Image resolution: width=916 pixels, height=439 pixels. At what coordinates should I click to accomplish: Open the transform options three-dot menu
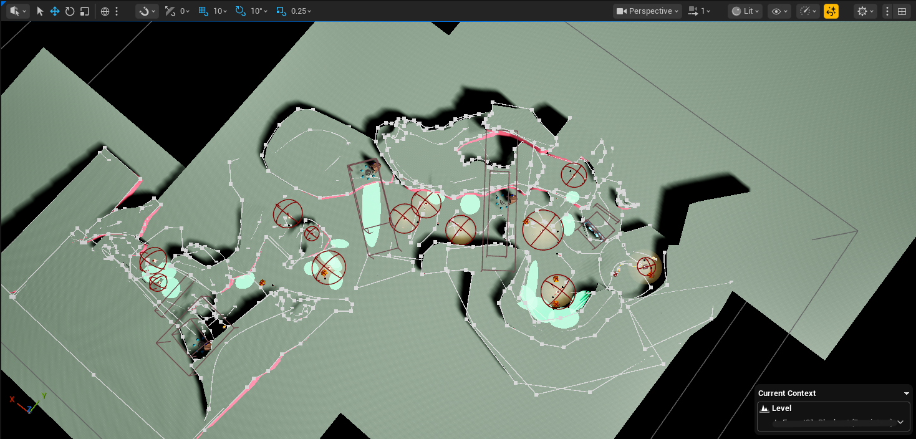pos(117,11)
